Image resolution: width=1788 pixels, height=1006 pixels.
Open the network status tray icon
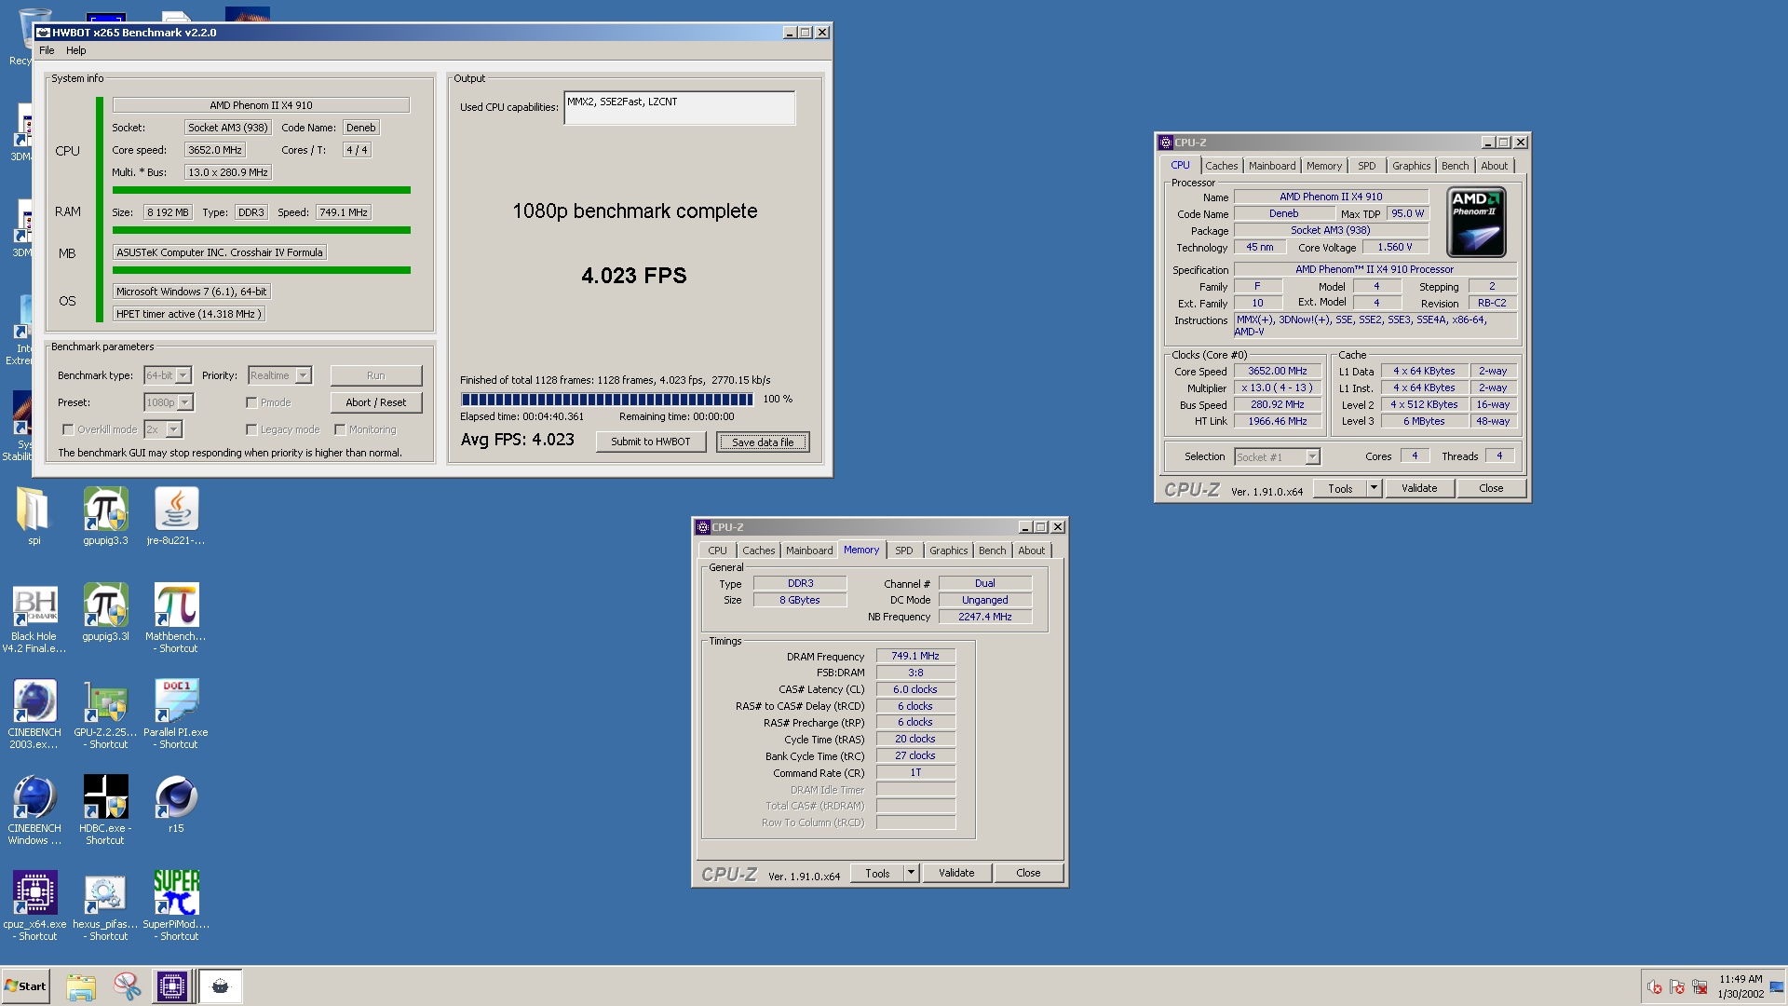(1700, 987)
